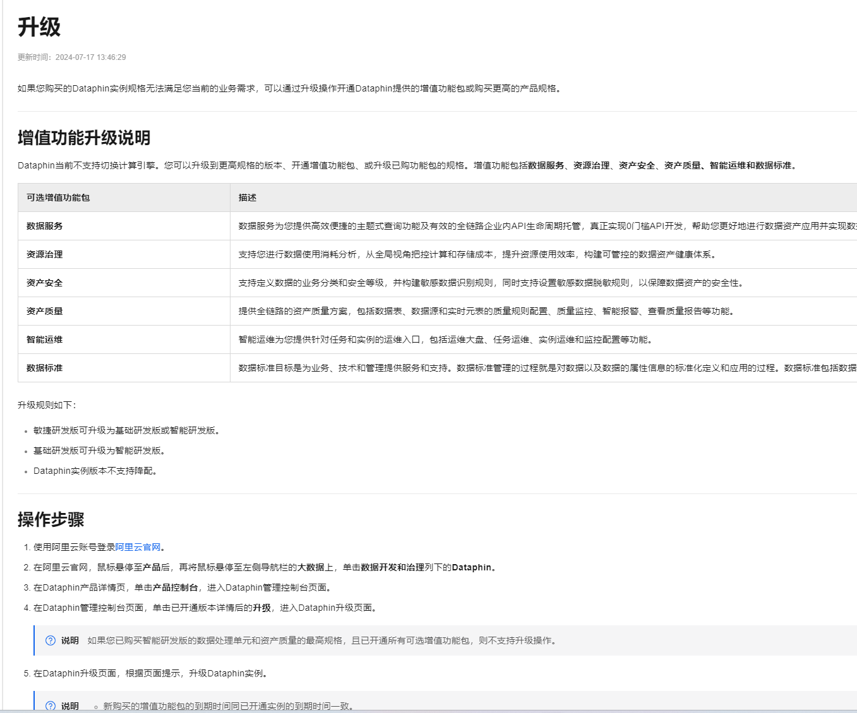This screenshot has height=713, width=857.
Task: Click the 资产安全 table cell
Action: point(124,283)
